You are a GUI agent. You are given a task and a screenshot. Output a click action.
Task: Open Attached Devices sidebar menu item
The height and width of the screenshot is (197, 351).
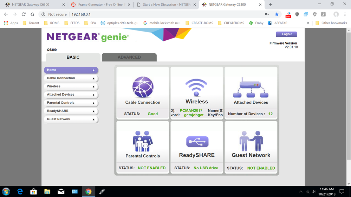[71, 95]
